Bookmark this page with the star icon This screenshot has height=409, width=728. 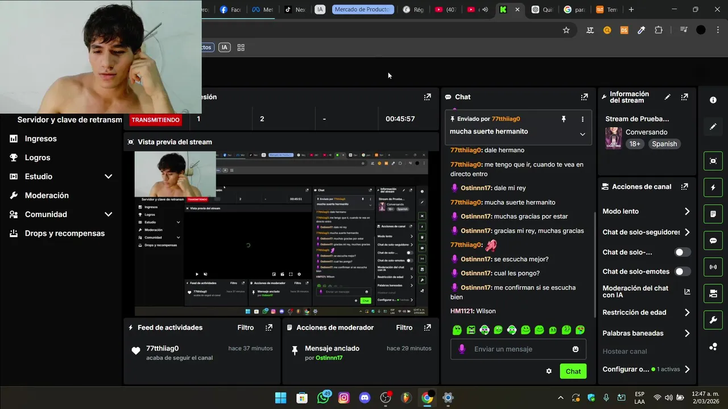566,30
